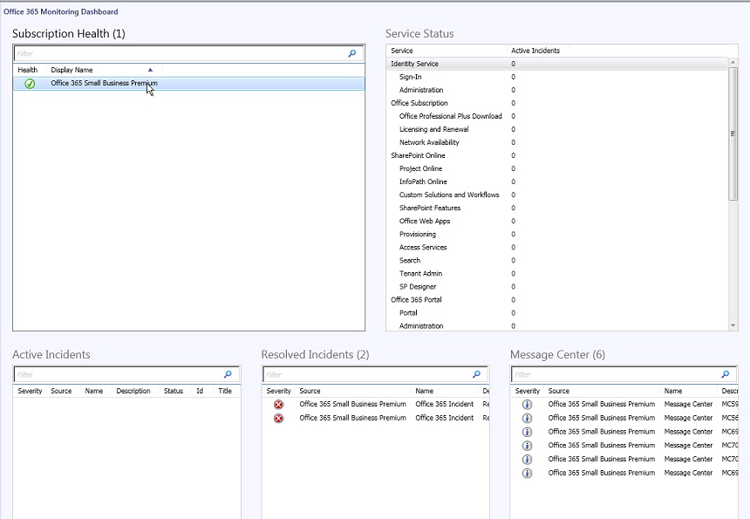Image resolution: width=750 pixels, height=519 pixels.
Task: Sort Resolved Incidents by Severity column
Action: tap(279, 391)
